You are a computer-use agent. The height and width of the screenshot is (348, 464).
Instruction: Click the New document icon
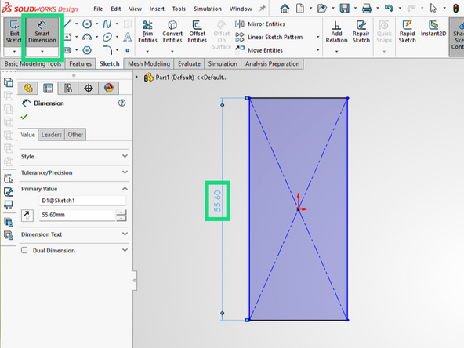(x=300, y=9)
